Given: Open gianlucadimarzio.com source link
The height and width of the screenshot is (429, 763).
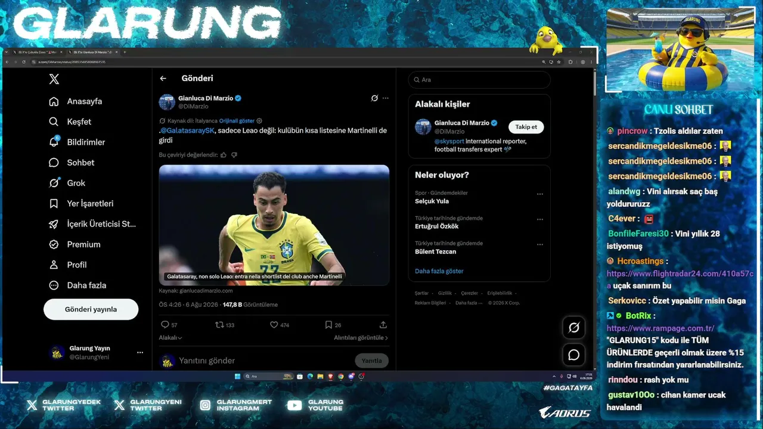Looking at the screenshot, I should (x=206, y=291).
